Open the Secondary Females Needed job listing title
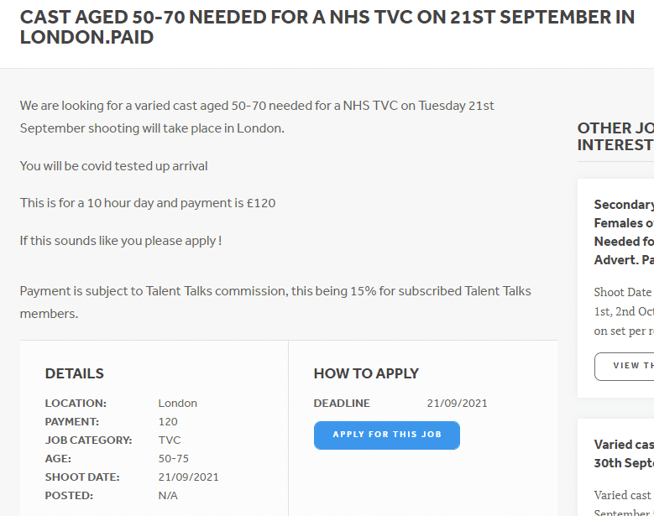The width and height of the screenshot is (654, 516). 624,232
